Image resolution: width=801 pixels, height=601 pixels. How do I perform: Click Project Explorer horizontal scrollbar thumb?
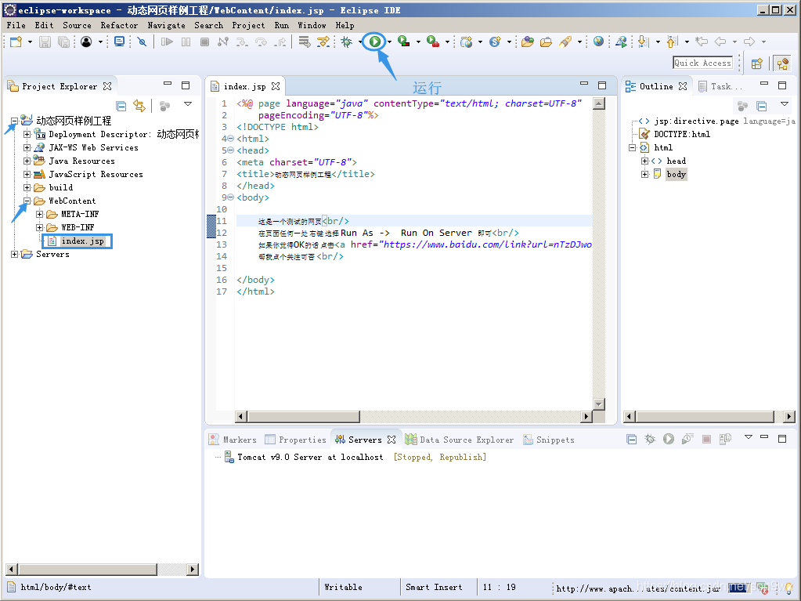[x=88, y=569]
